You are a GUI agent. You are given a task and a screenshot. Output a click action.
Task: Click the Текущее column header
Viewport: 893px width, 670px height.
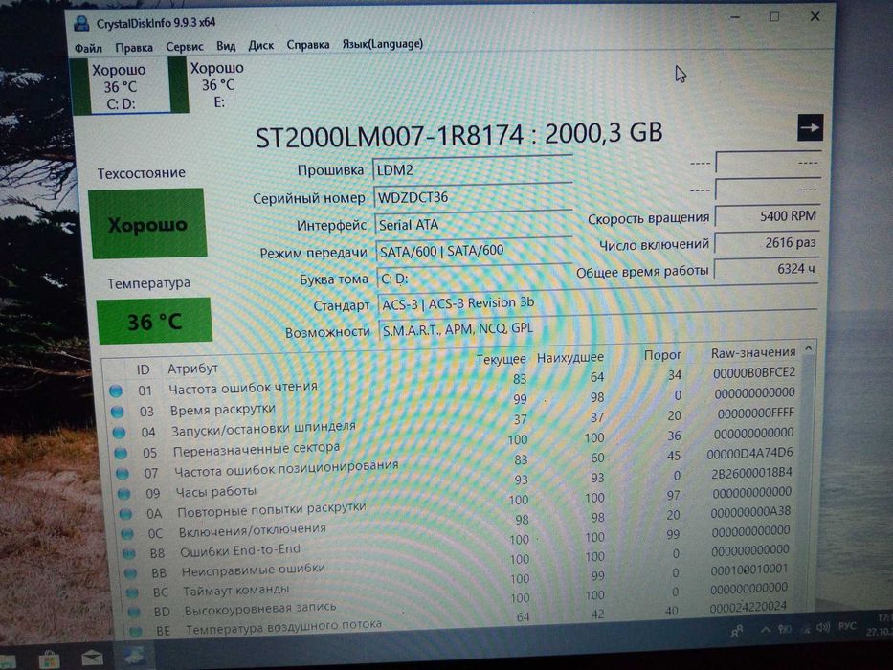pyautogui.click(x=501, y=360)
